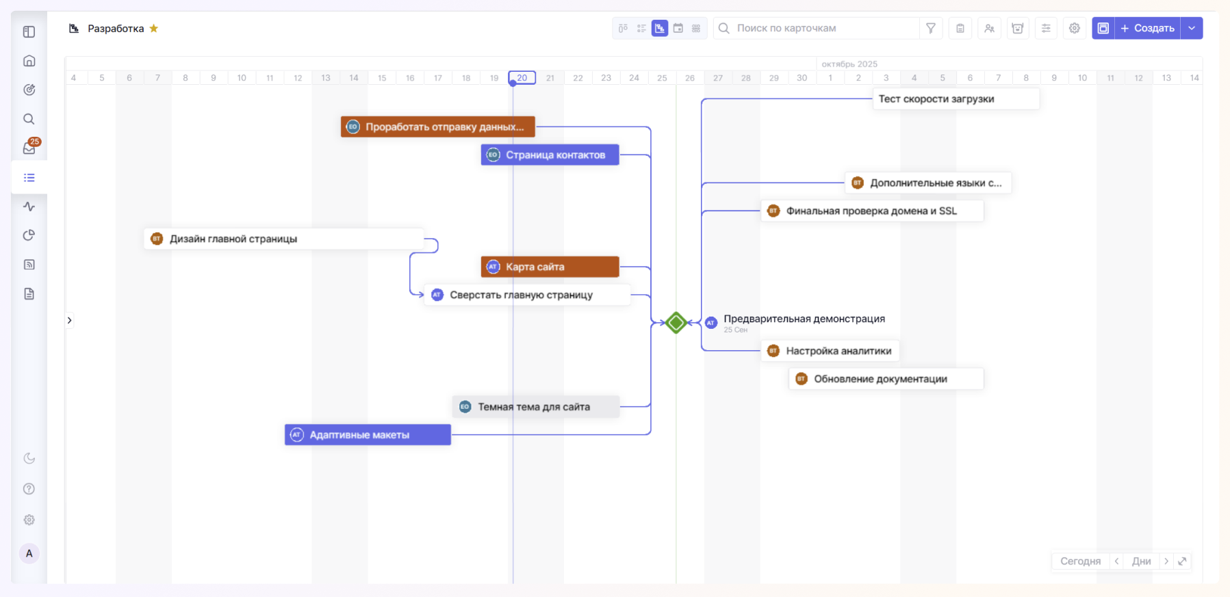Click the Сегодня button
This screenshot has height=597, width=1230.
[1080, 561]
